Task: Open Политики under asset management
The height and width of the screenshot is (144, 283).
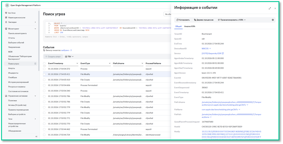Action: (x=12, y=101)
